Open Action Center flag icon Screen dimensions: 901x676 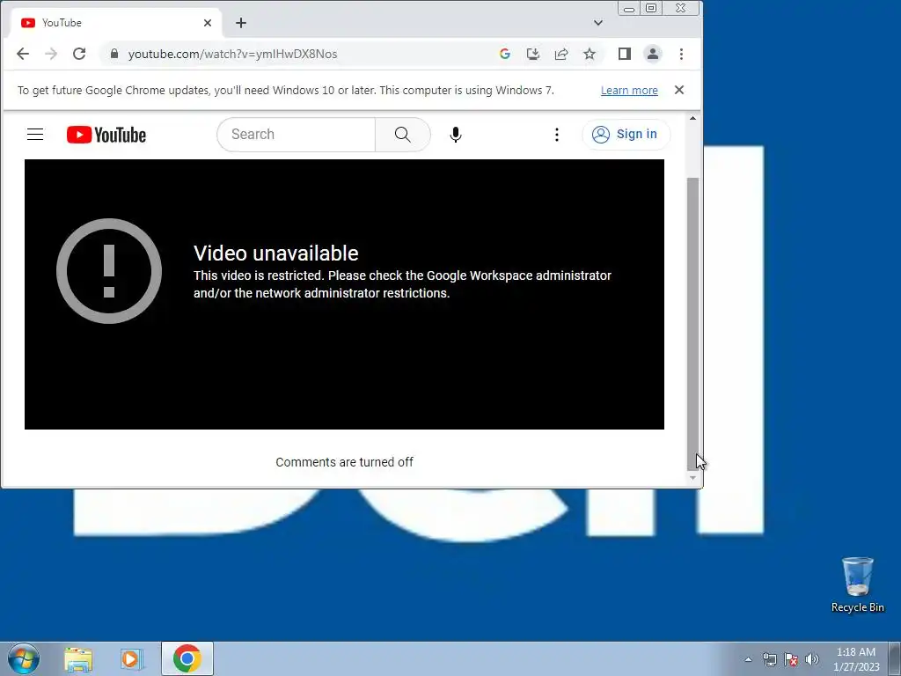coord(791,659)
